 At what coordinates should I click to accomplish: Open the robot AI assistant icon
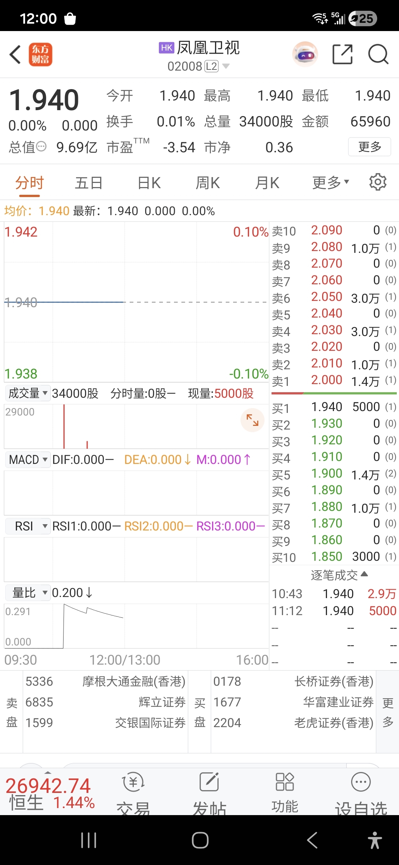pos(305,55)
